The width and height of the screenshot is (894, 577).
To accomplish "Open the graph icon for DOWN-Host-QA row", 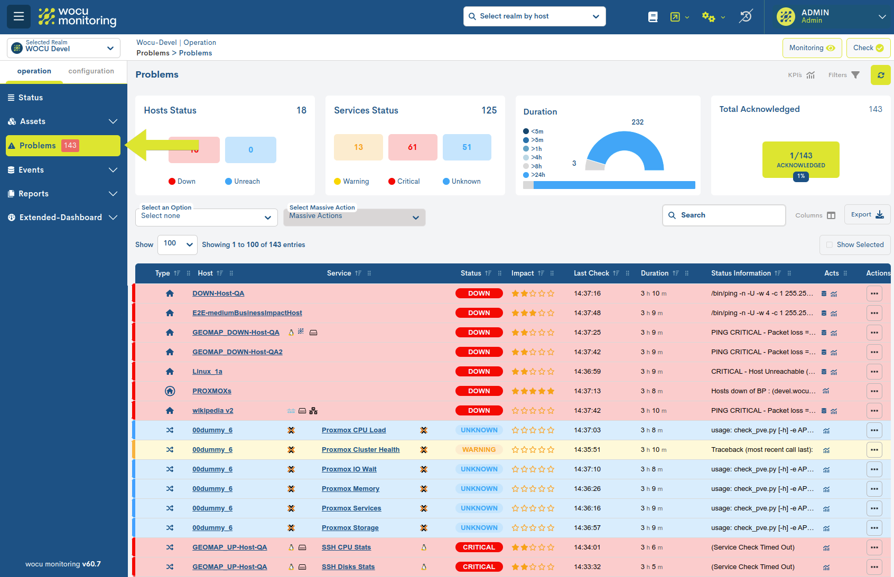I will tap(834, 294).
